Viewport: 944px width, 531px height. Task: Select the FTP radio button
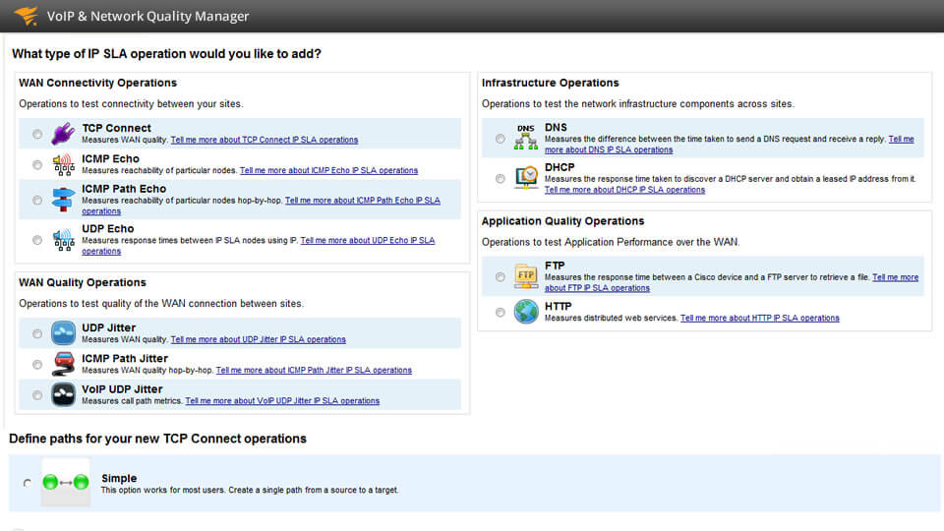[x=501, y=277]
